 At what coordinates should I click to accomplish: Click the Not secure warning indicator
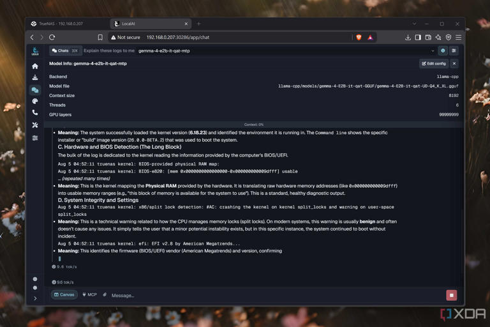click(126, 37)
